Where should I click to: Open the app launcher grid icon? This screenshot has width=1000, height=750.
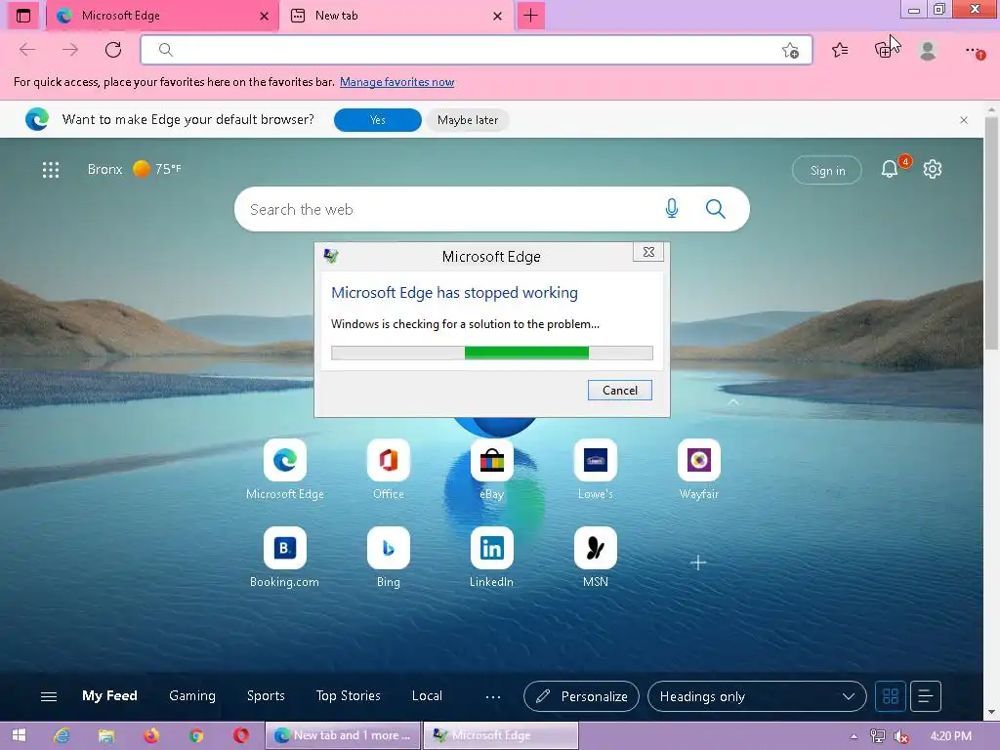coord(51,170)
